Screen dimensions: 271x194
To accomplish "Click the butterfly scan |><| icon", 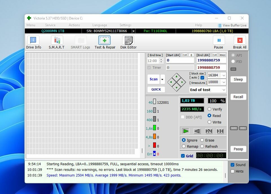I will click(x=220, y=131).
